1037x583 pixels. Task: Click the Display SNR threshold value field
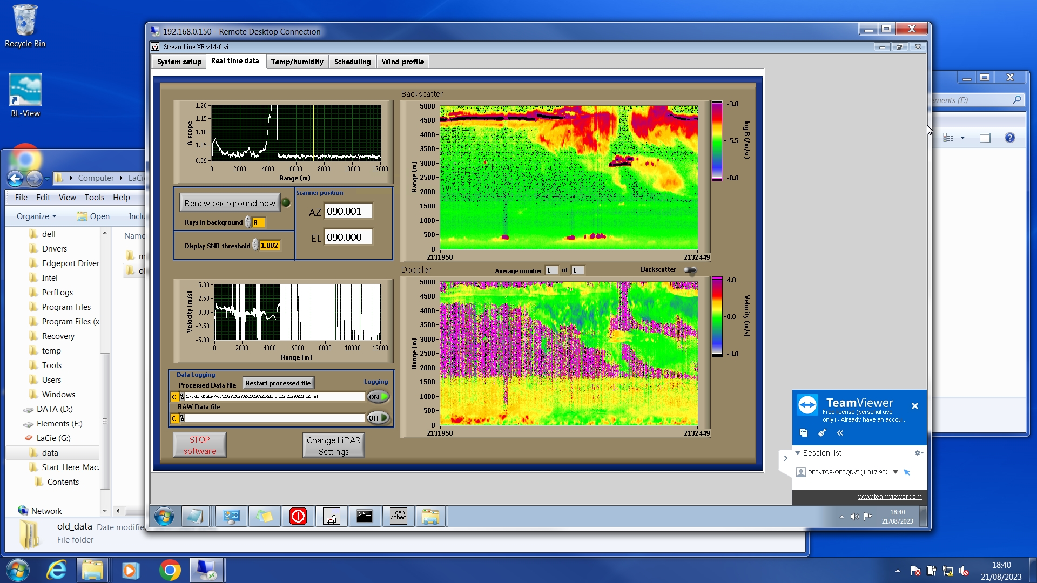point(270,246)
